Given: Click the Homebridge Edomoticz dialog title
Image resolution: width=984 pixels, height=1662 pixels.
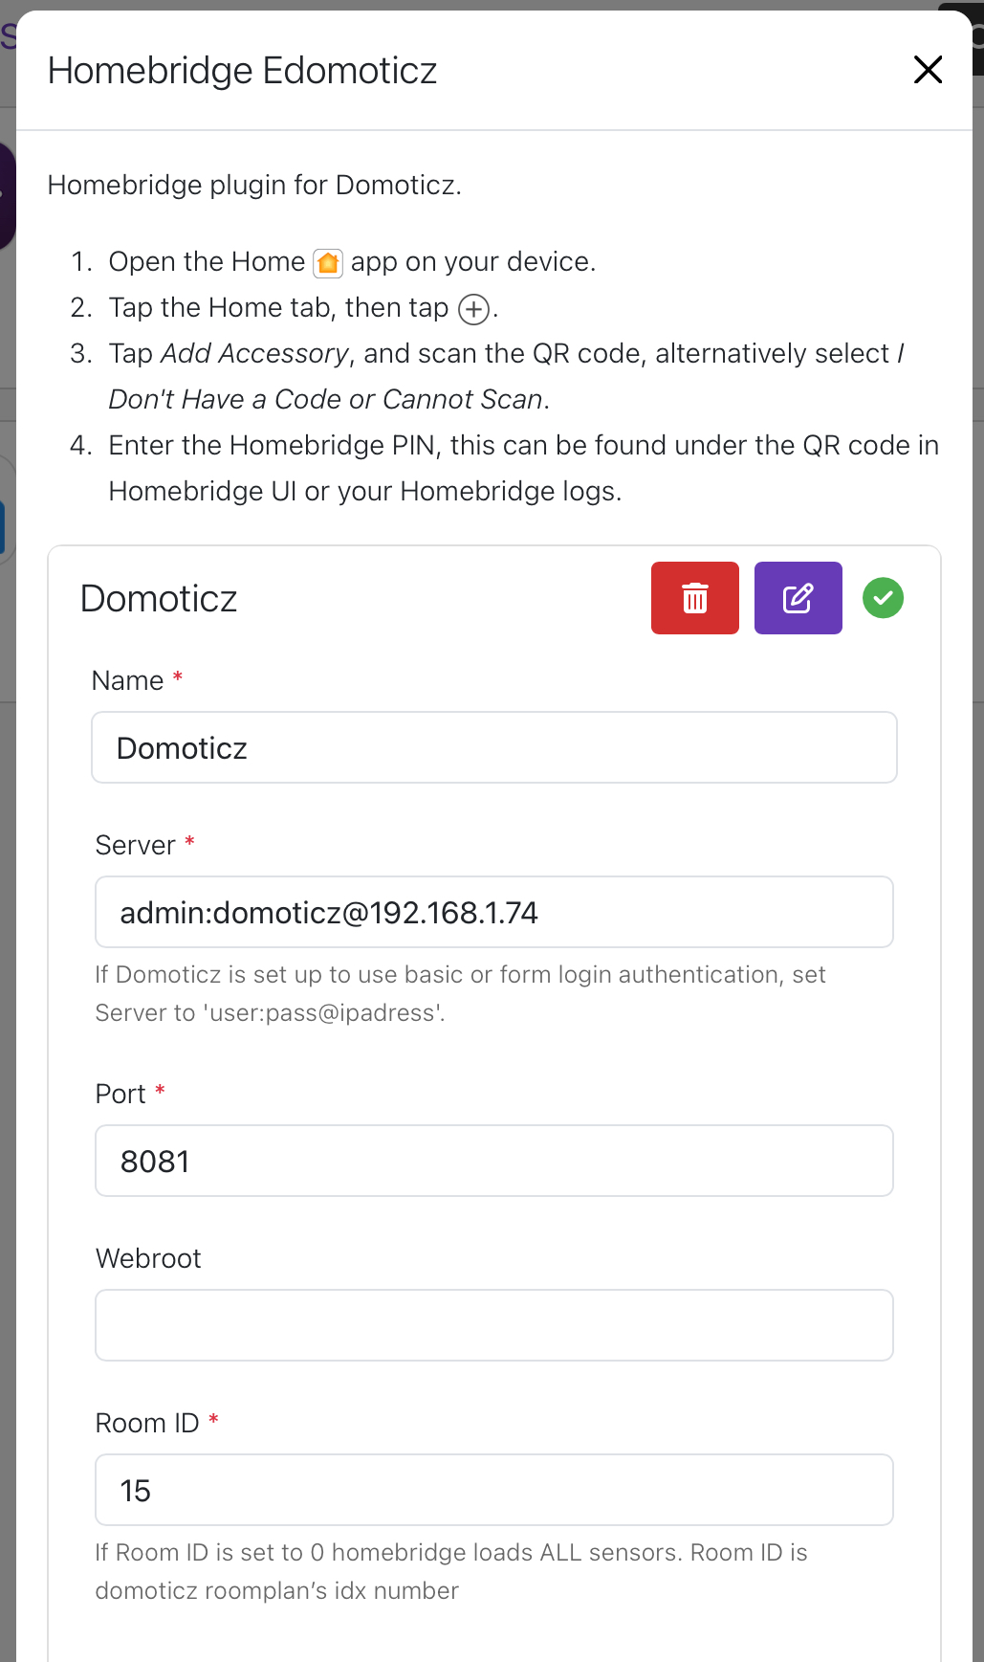Looking at the screenshot, I should (x=242, y=71).
